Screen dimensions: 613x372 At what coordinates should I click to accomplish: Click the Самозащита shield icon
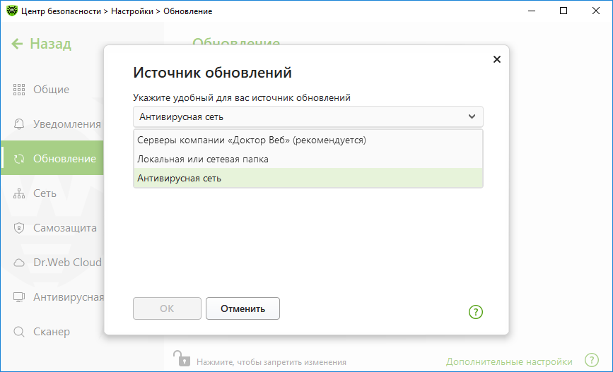click(19, 228)
